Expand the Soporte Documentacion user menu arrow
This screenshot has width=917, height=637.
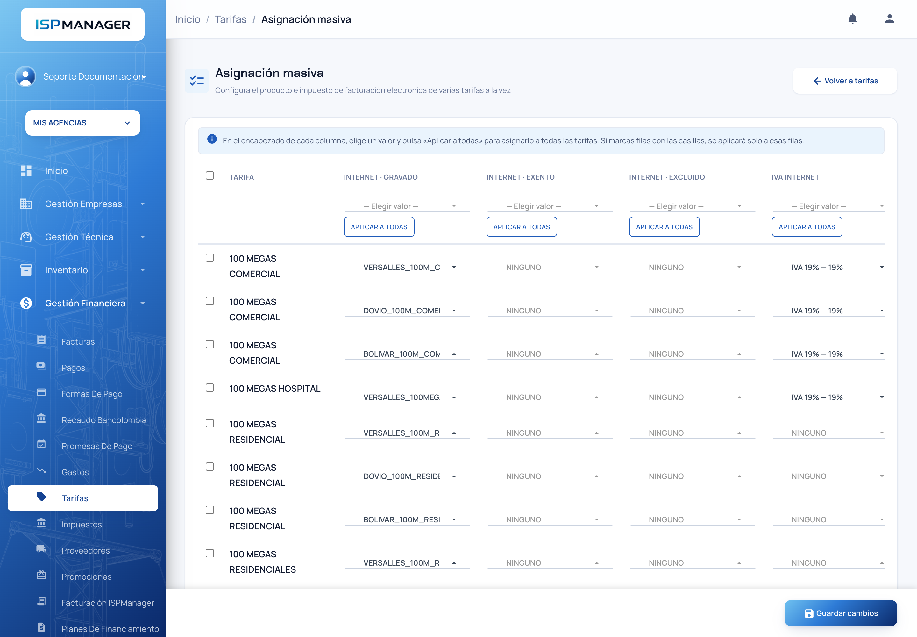[144, 77]
